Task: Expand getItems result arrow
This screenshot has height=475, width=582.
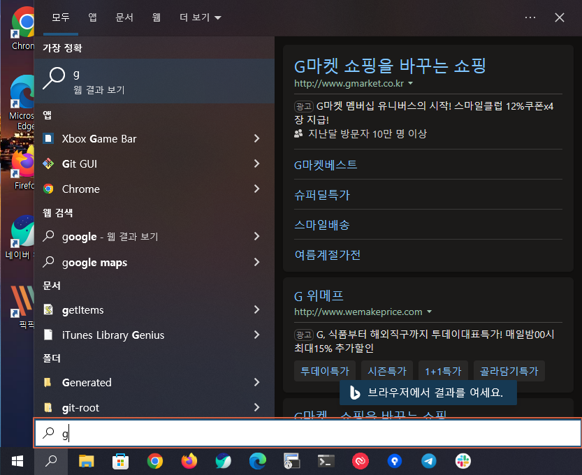Action: click(x=257, y=310)
